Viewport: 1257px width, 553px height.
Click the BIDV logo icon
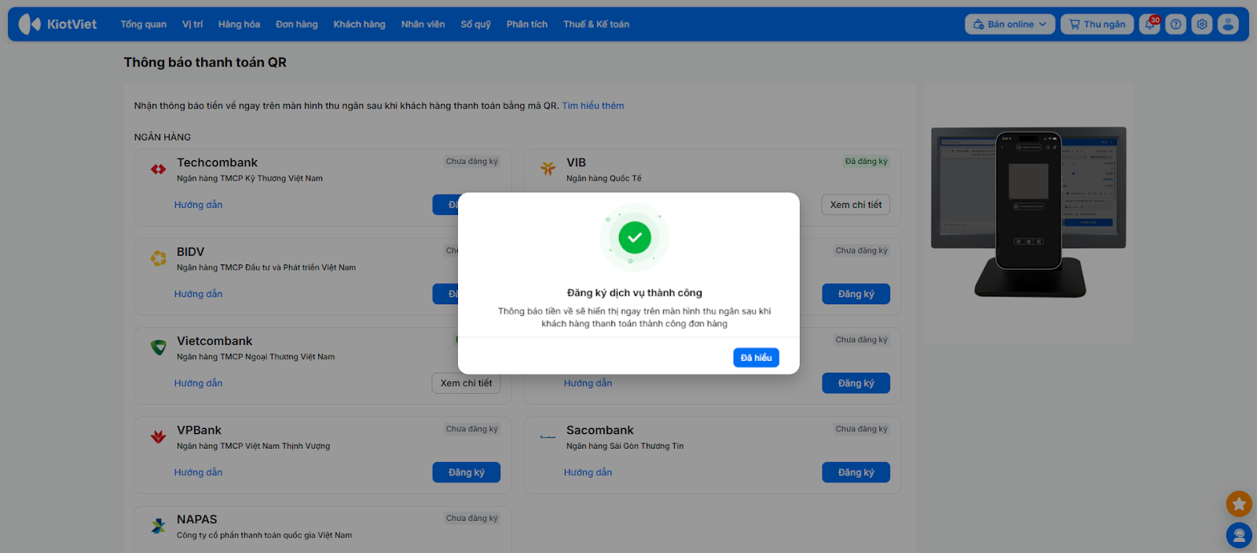click(x=159, y=258)
